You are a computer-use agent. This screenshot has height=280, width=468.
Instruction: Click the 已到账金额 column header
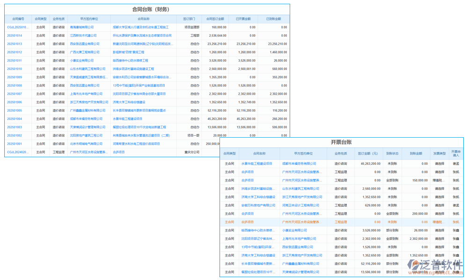[273, 19]
